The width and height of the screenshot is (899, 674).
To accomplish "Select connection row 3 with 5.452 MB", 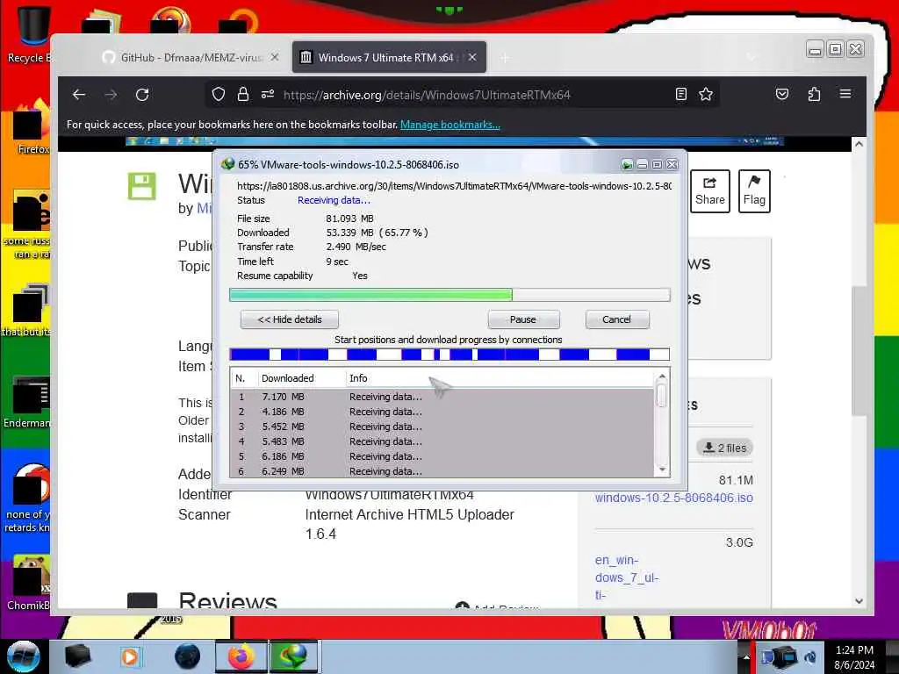I will point(442,427).
